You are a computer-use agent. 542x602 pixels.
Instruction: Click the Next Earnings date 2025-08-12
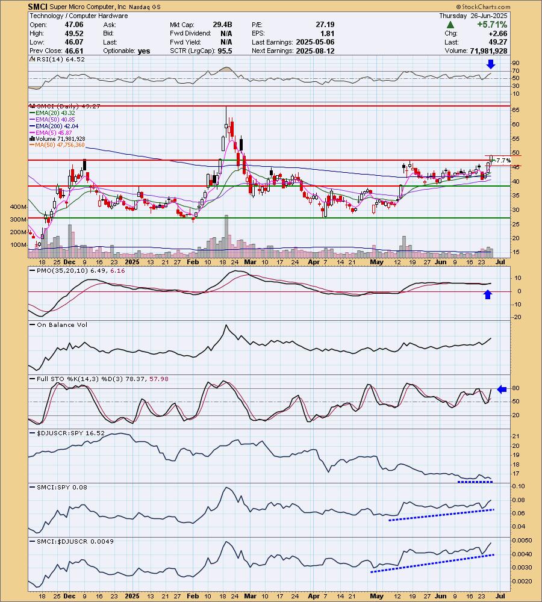[315, 51]
